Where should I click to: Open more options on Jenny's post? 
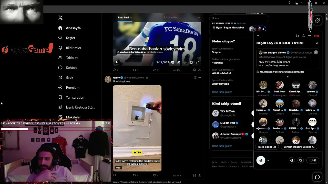(200, 78)
